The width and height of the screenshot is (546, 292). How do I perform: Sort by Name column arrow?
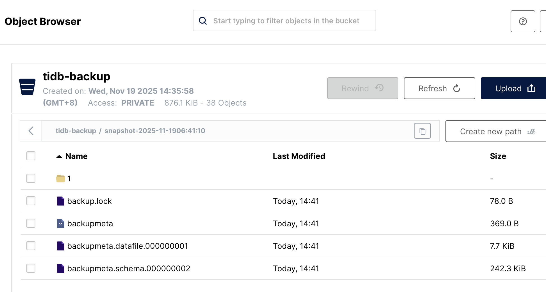click(59, 156)
